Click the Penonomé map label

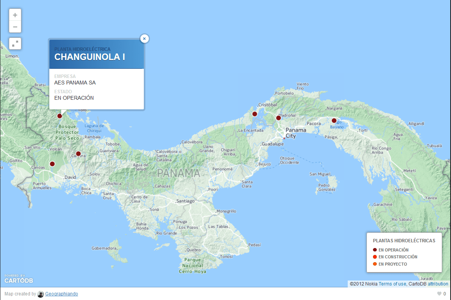pyautogui.click(x=222, y=169)
